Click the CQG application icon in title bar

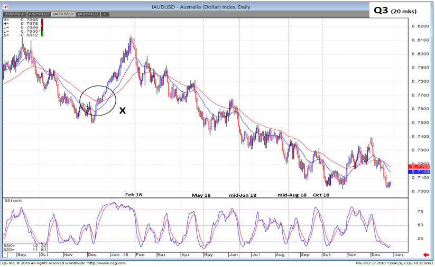click(5, 7)
